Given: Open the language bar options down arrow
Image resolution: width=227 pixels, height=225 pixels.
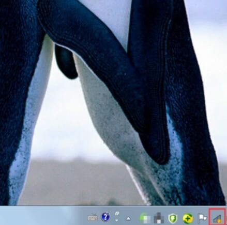Looking at the screenshot, I should coord(117,220).
